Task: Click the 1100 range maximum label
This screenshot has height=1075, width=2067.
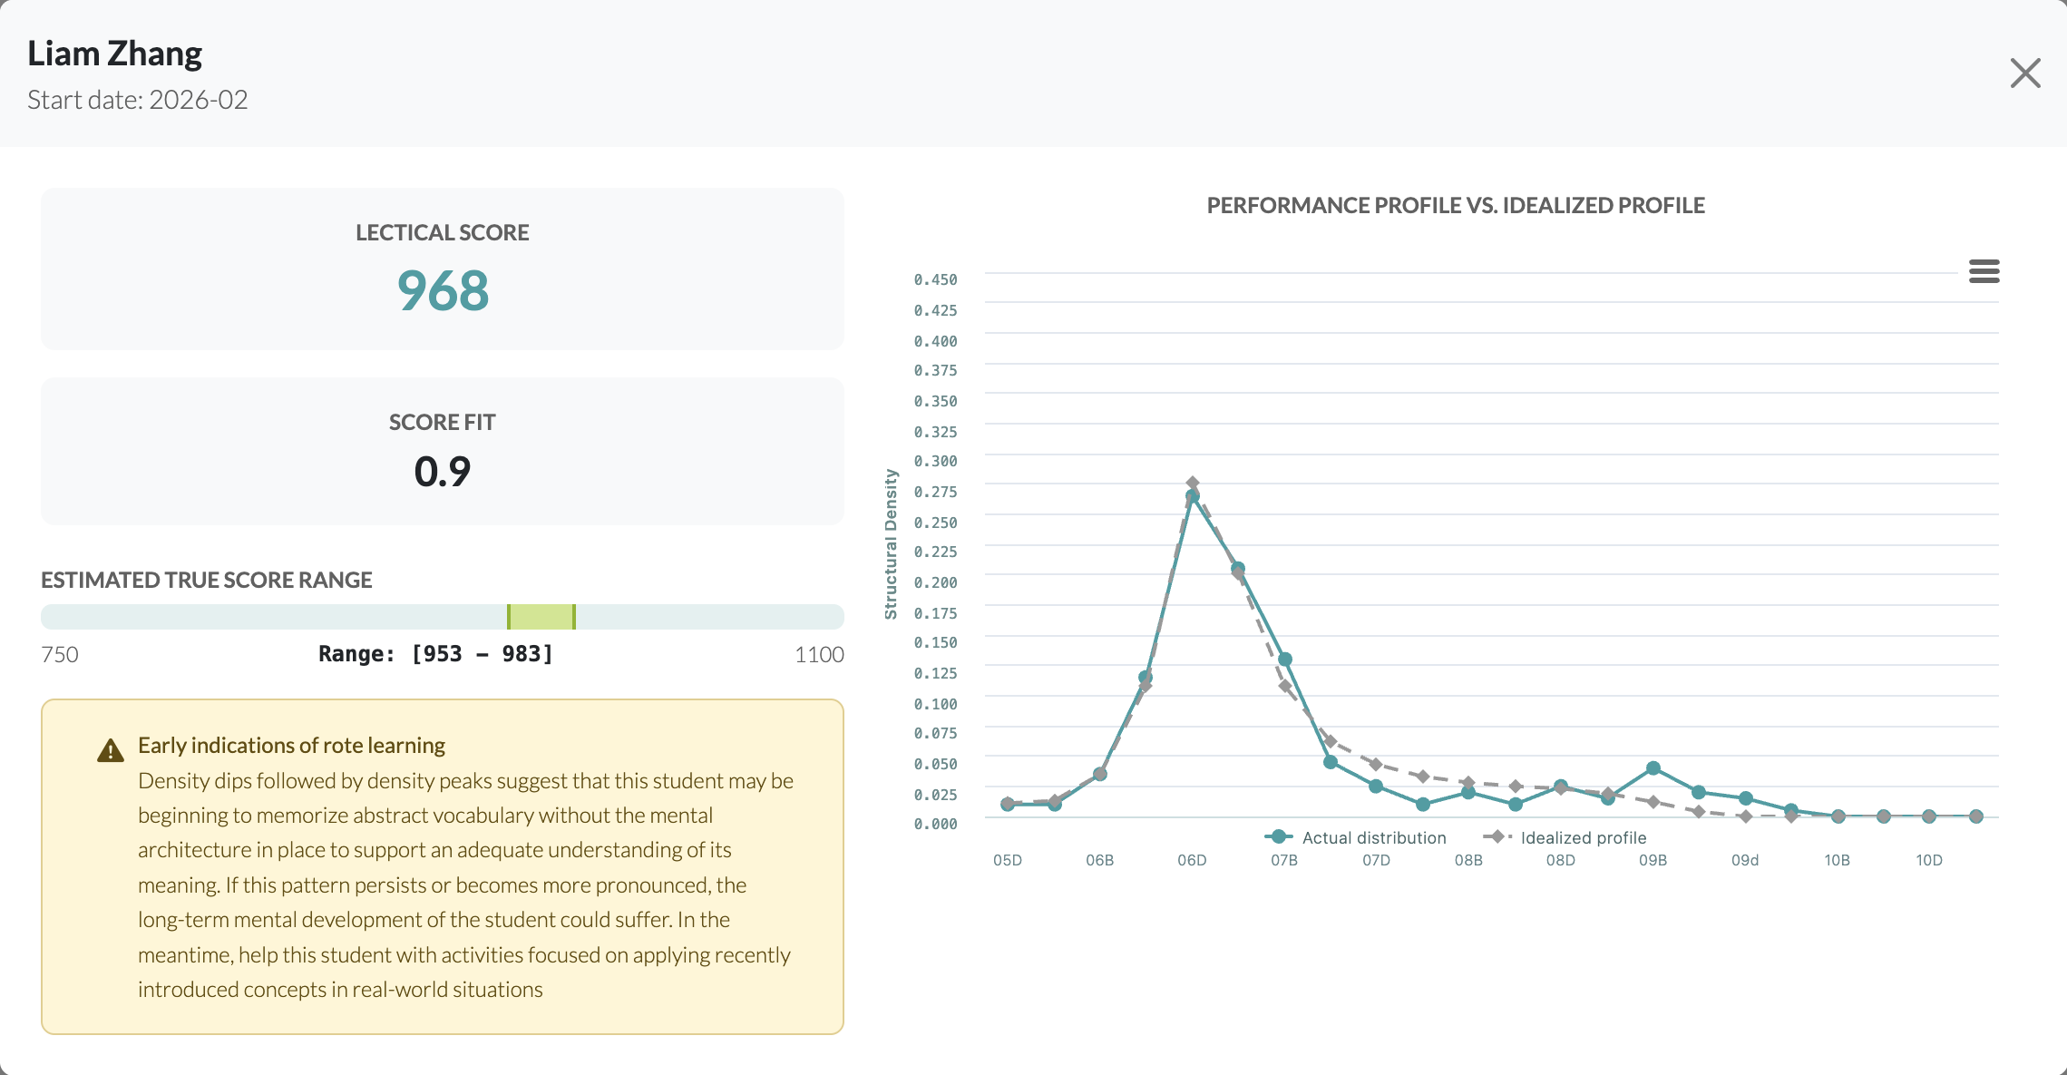Action: click(819, 654)
